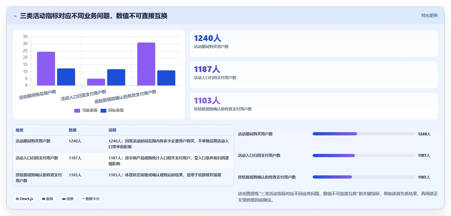Click the purple bar for 活动入口归因支付用户数
This screenshot has height=216, width=451.
pos(96,82)
